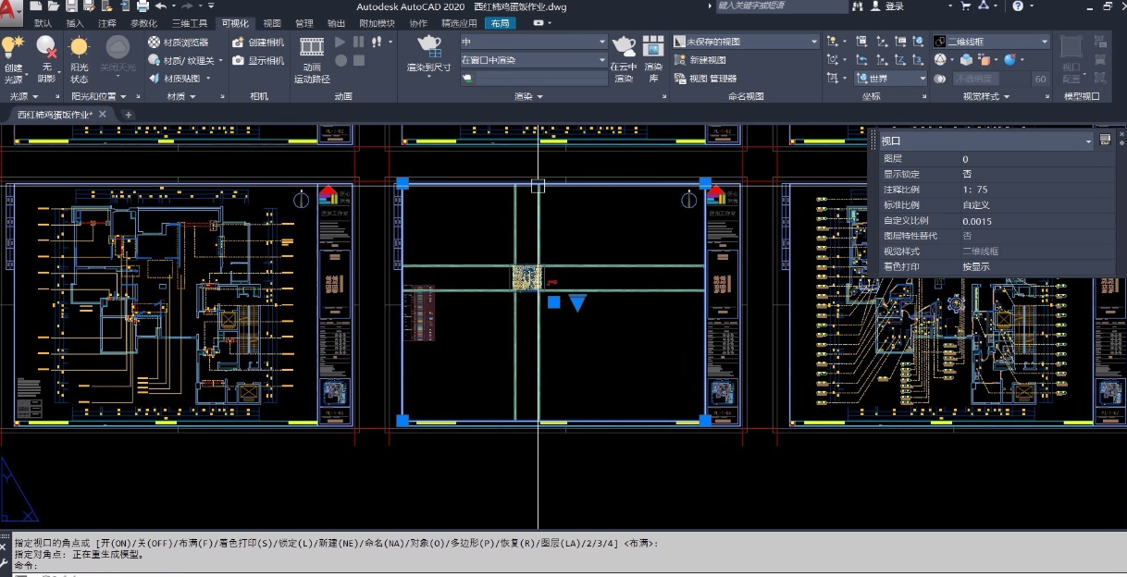
Task: Toggle the 显示相机 show camera option
Action: (258, 61)
